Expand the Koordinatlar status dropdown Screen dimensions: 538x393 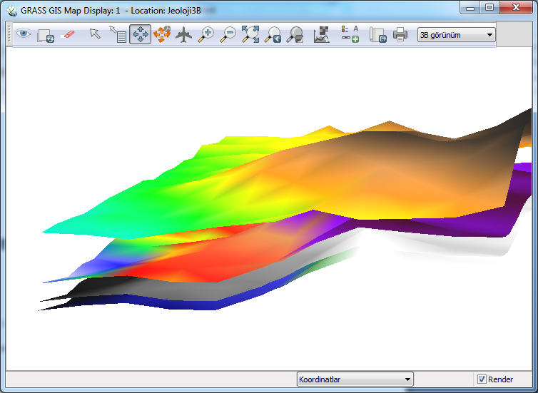pos(355,379)
